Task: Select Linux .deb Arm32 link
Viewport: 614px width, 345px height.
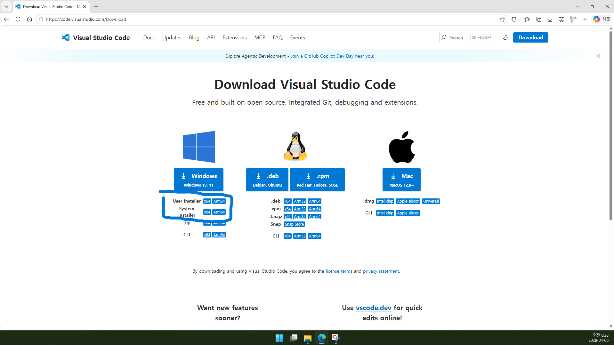Action: coord(300,201)
